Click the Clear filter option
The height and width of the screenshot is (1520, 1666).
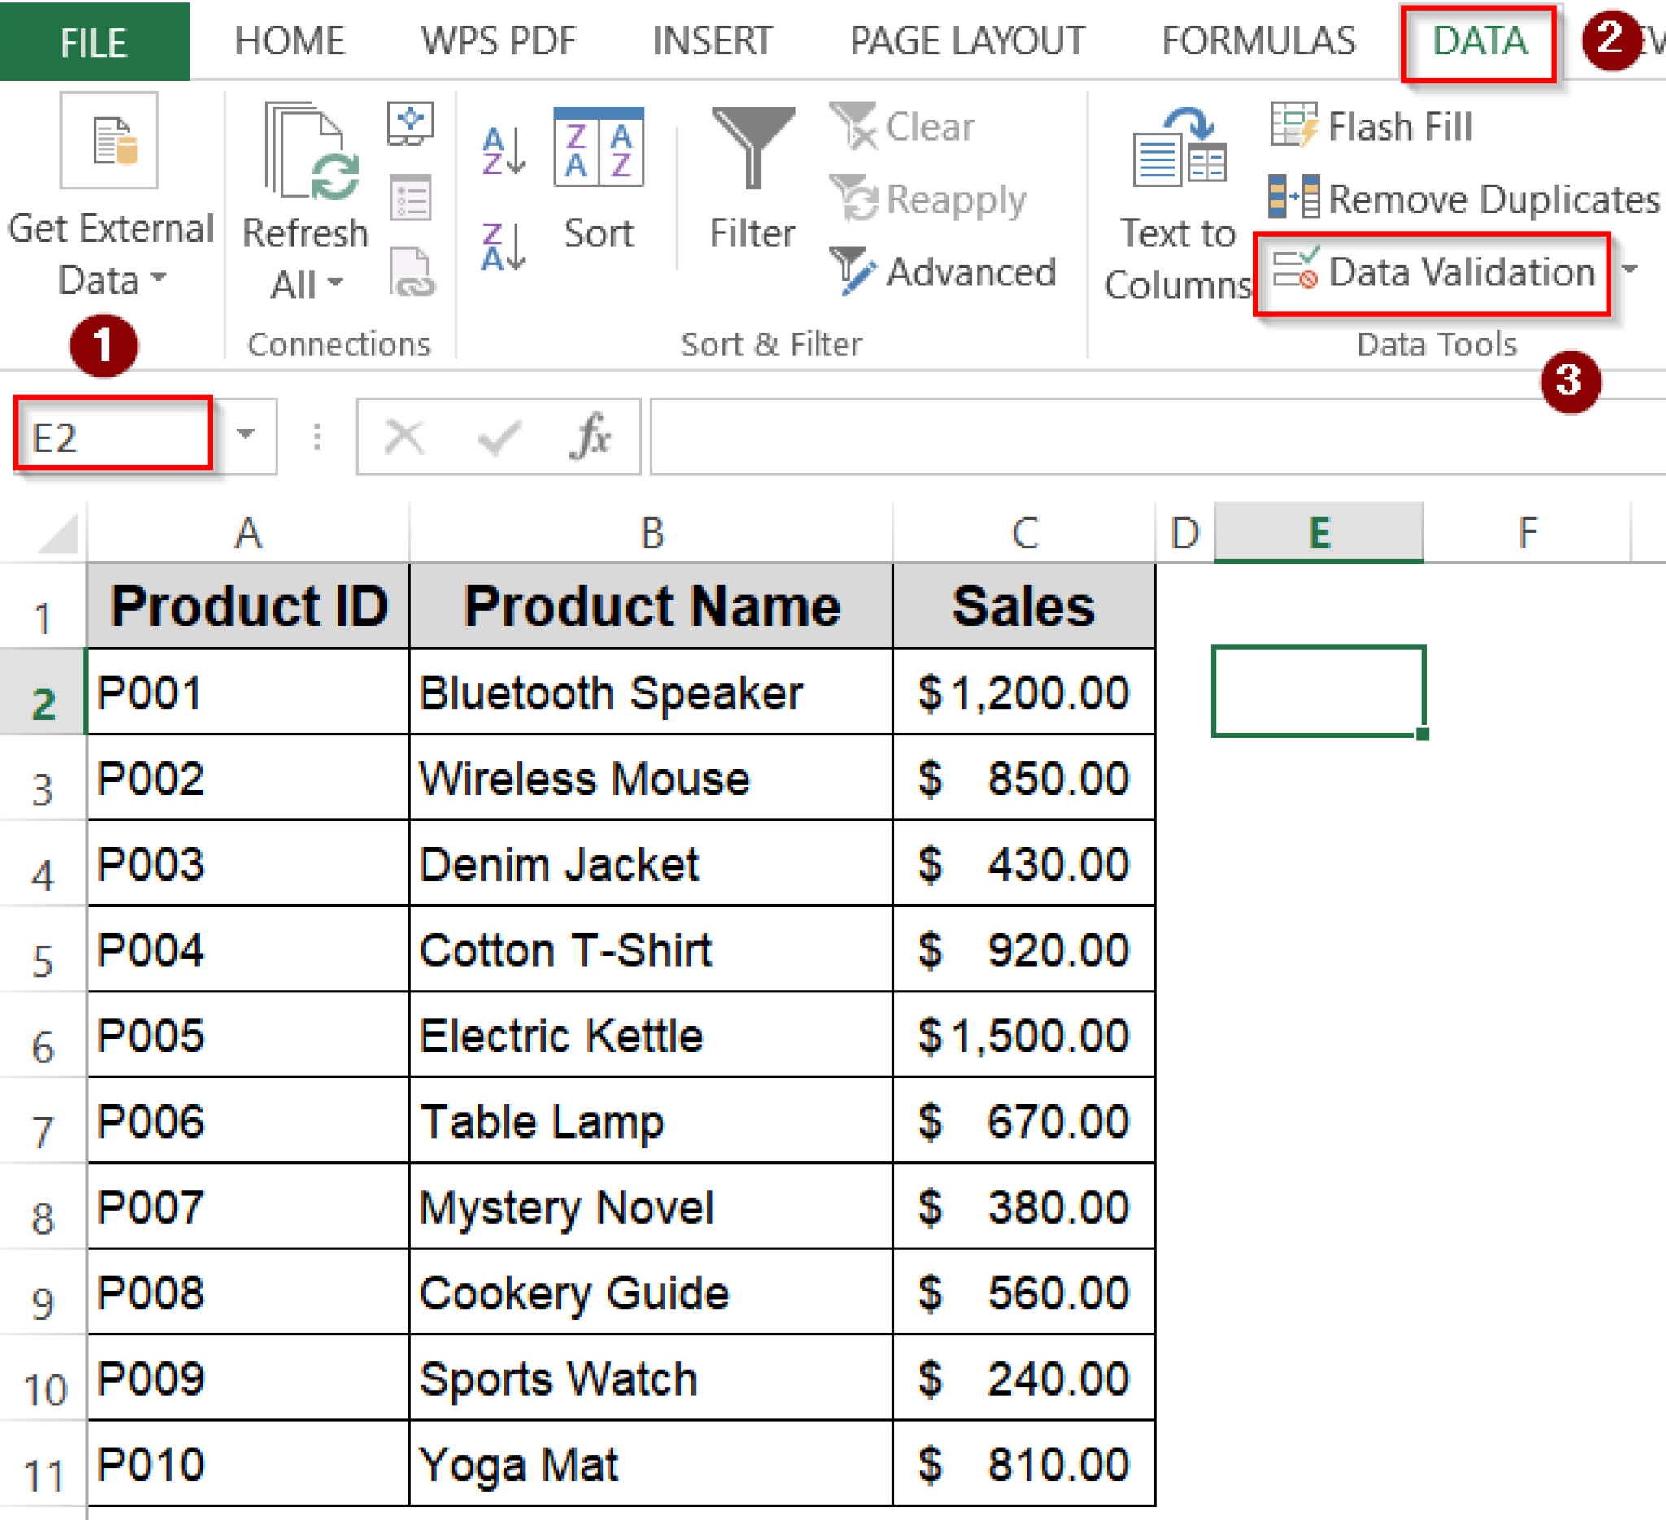click(902, 125)
